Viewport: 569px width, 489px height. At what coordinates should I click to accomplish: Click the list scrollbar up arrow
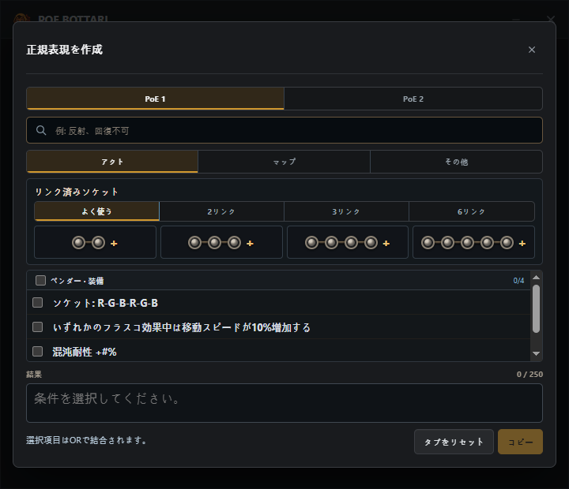click(536, 278)
